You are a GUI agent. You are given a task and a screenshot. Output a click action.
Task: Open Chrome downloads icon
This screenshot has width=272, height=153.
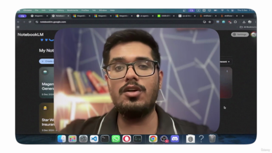244,22
